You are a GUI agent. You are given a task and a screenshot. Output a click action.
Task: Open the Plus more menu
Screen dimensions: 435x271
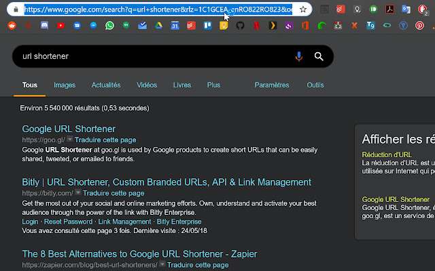tap(213, 85)
